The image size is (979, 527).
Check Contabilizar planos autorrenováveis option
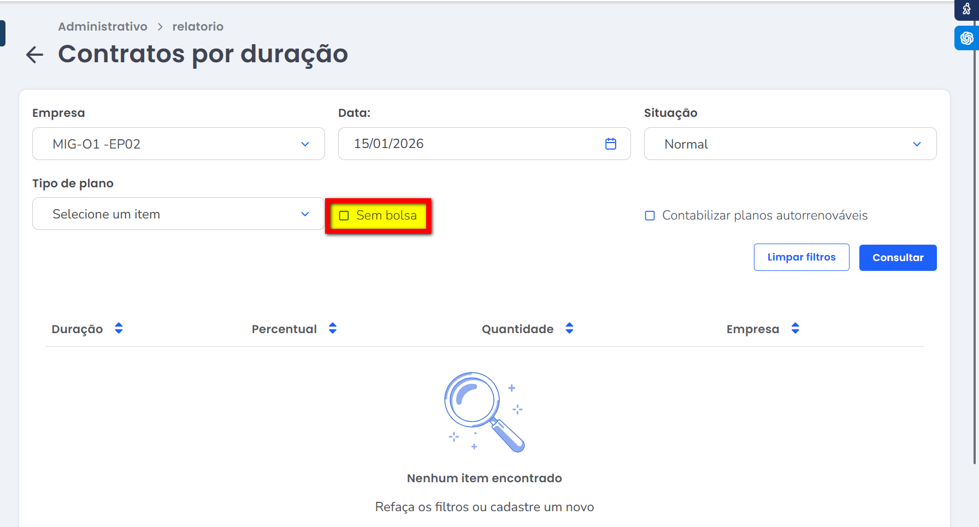[650, 216]
